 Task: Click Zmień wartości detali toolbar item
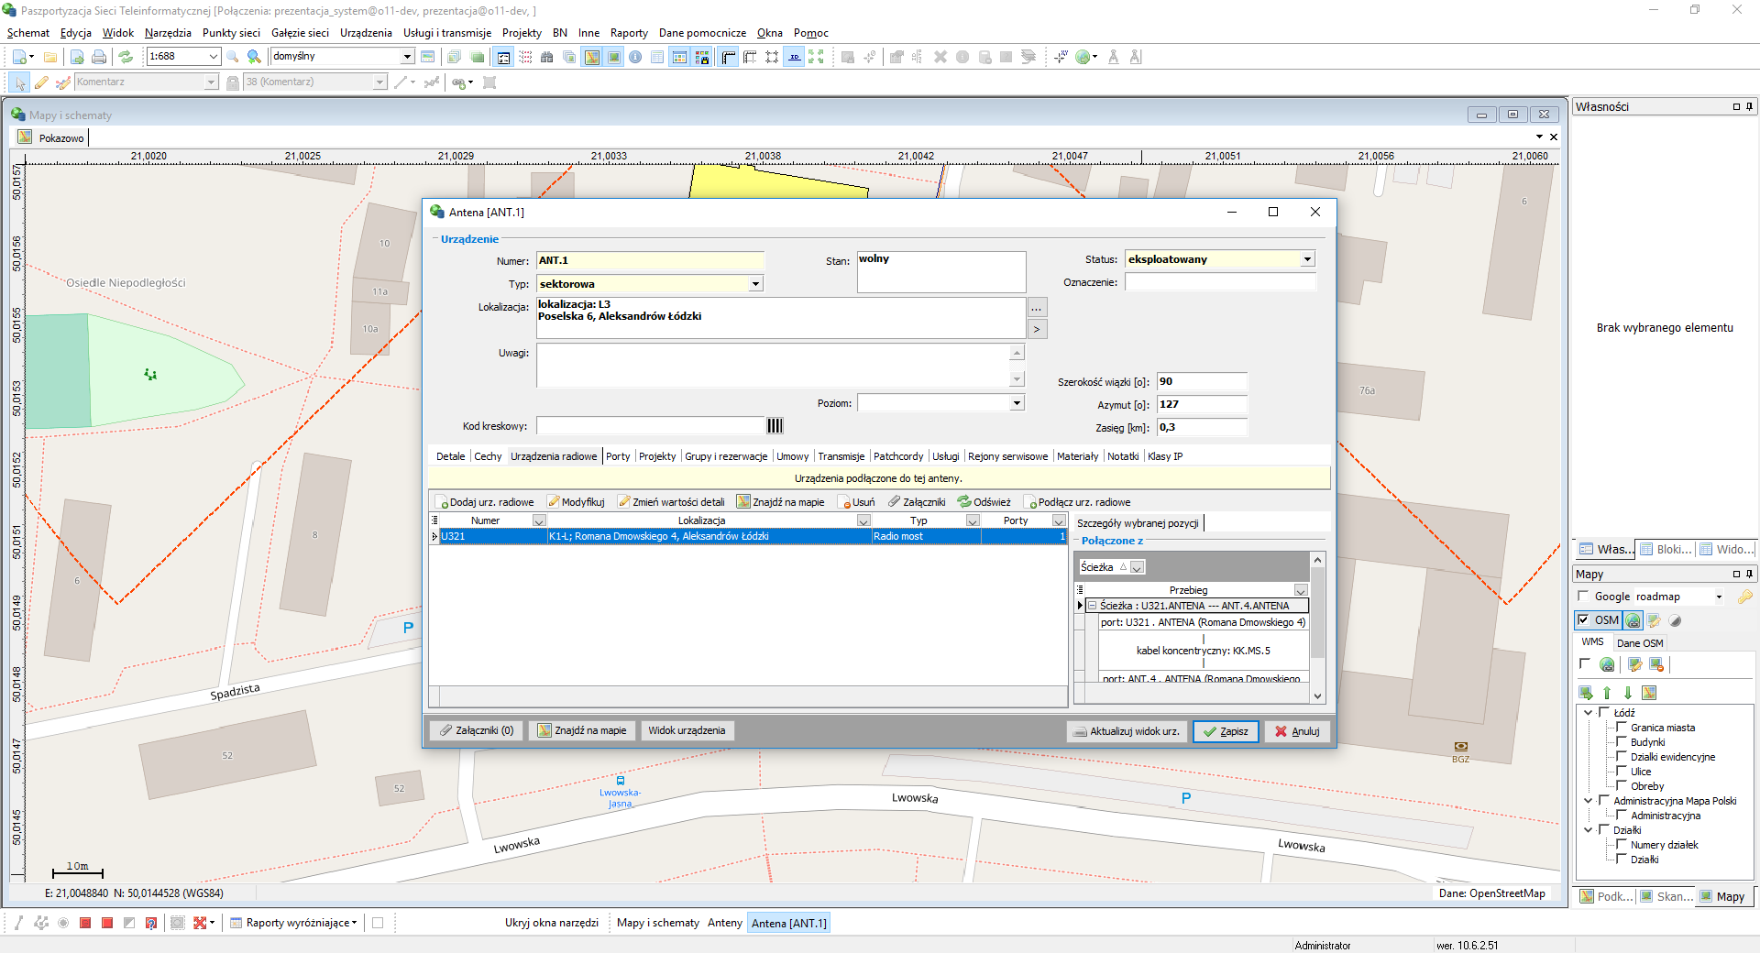click(x=672, y=502)
